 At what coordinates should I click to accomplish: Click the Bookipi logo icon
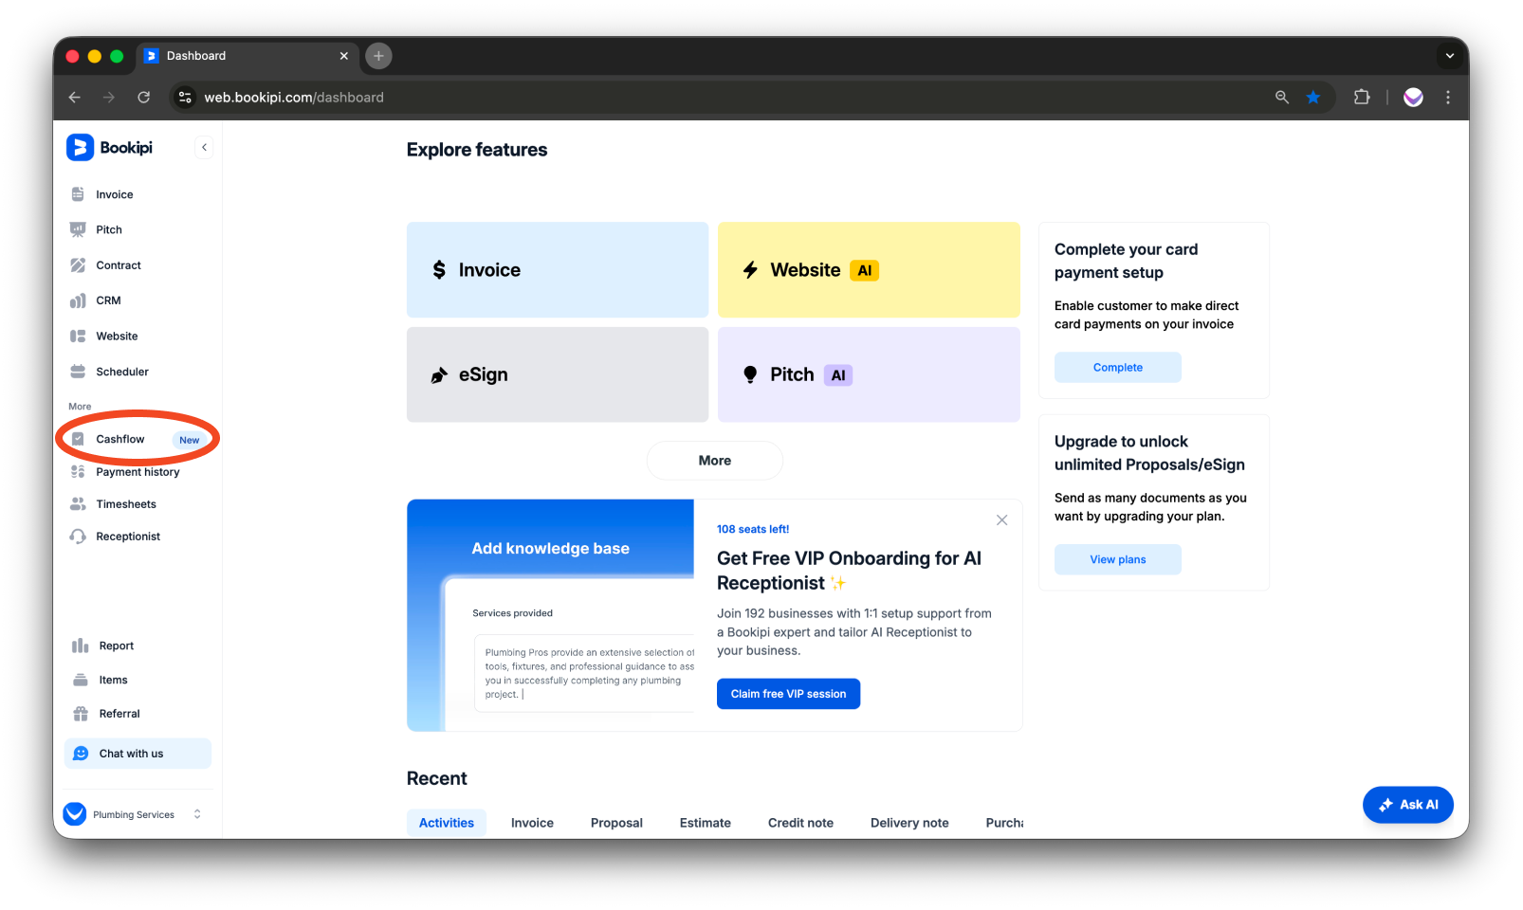(80, 147)
